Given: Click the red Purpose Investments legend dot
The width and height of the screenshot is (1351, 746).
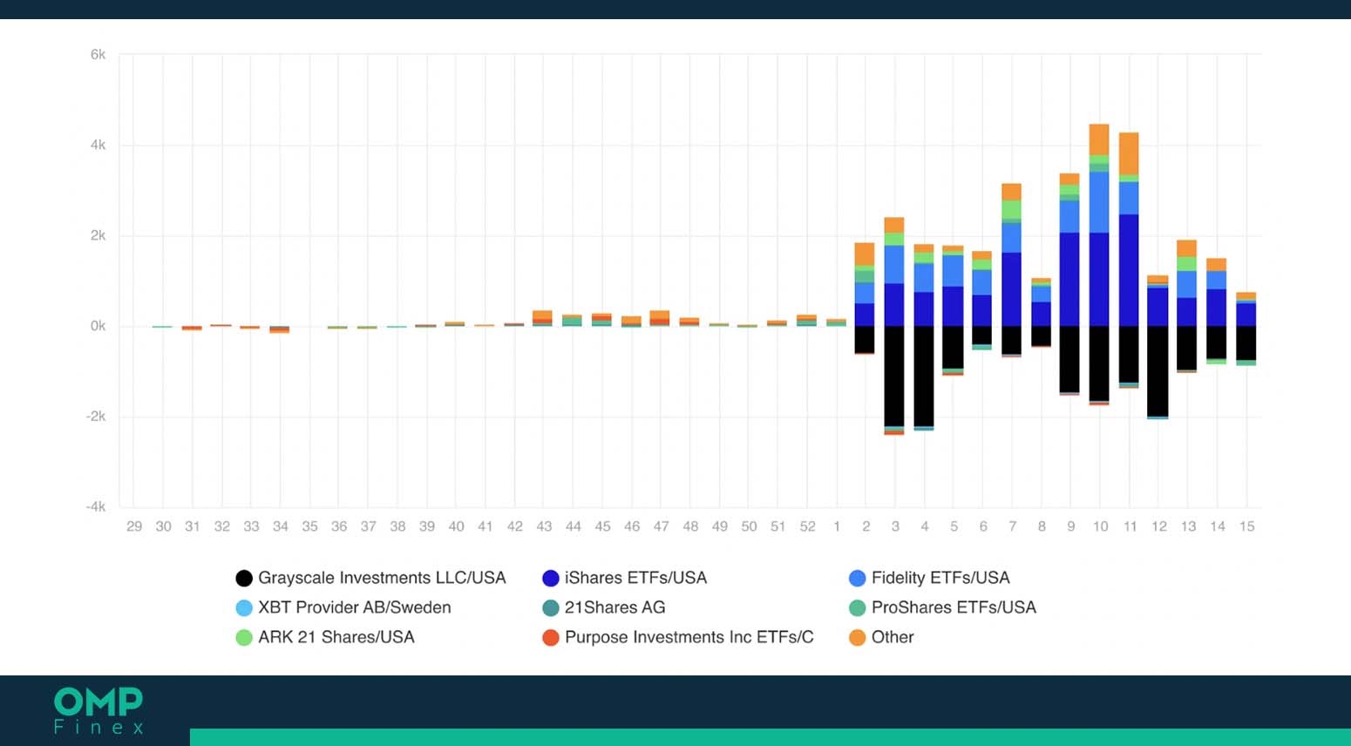Looking at the screenshot, I should click(x=551, y=637).
